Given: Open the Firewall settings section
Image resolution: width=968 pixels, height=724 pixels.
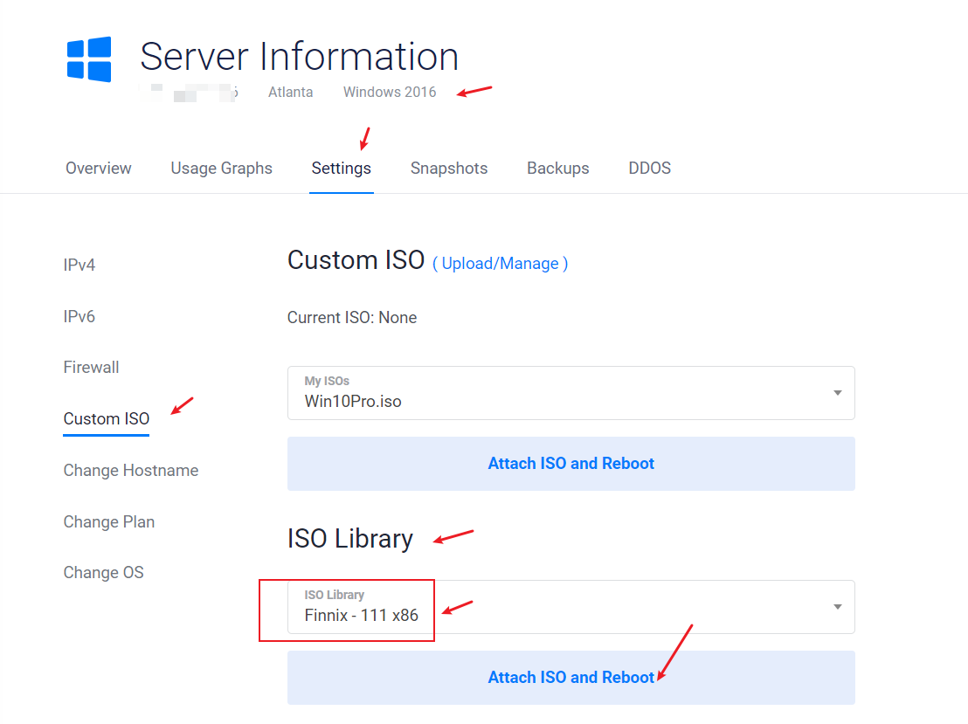Looking at the screenshot, I should point(92,368).
